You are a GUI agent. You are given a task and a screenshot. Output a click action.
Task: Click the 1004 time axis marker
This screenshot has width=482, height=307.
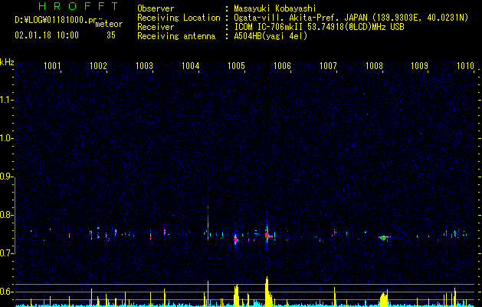pos(190,65)
